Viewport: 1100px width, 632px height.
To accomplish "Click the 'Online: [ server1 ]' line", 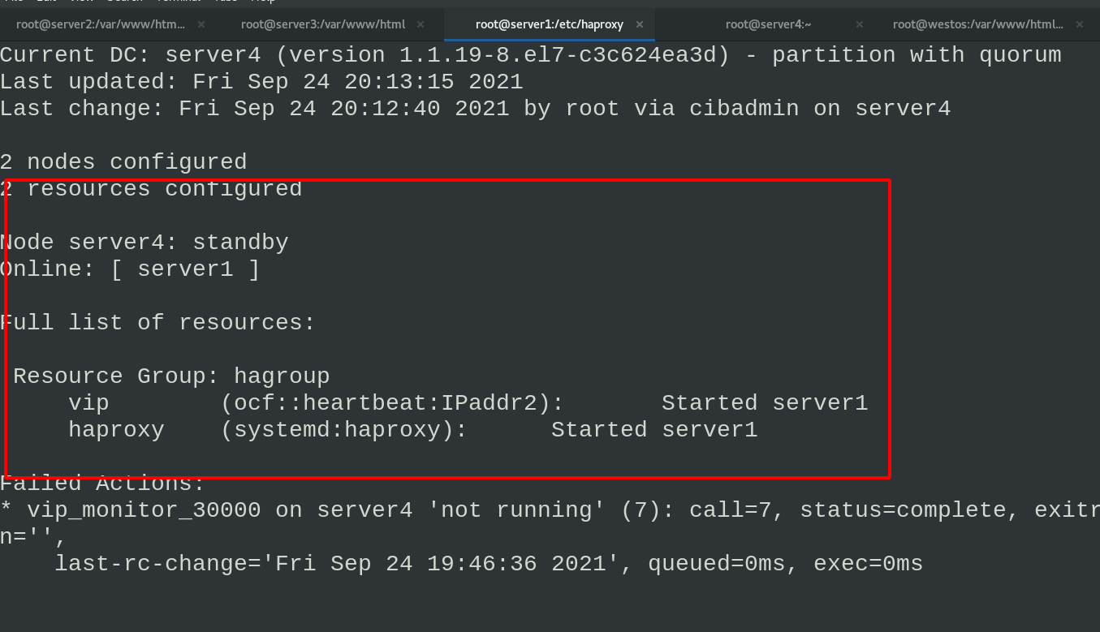I will tap(130, 269).
